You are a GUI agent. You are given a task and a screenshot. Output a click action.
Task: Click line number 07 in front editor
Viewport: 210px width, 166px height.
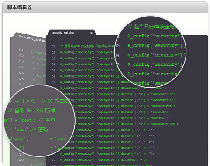[x=53, y=82]
